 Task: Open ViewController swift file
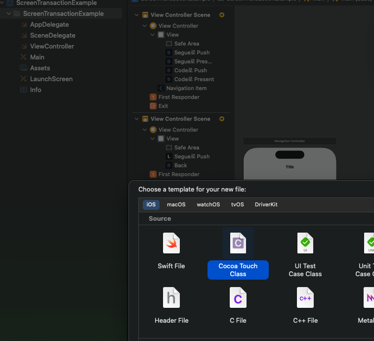click(52, 46)
